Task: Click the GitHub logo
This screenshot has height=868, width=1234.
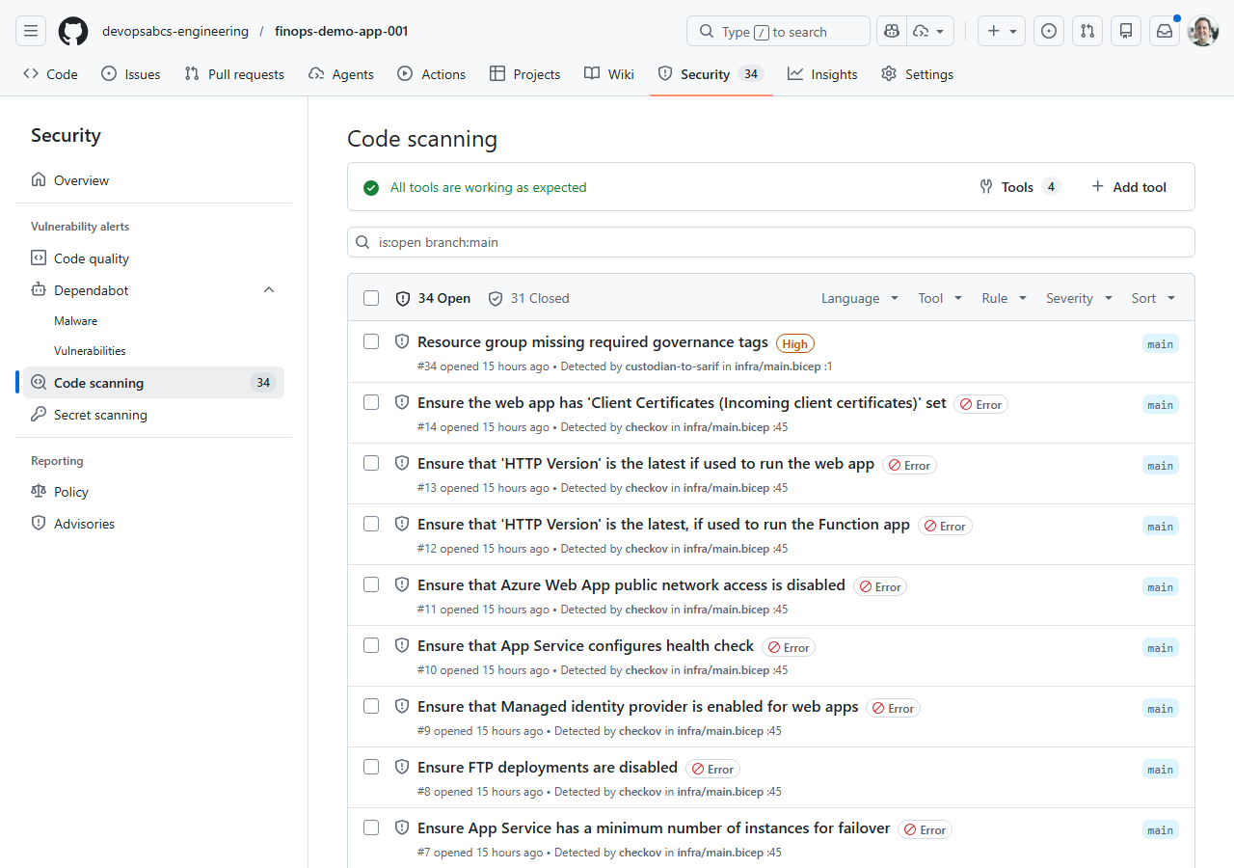Action: (72, 30)
